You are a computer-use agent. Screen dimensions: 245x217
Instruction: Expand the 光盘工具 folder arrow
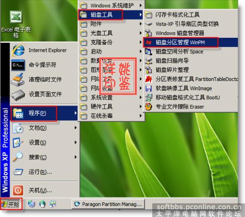[x=140, y=33]
